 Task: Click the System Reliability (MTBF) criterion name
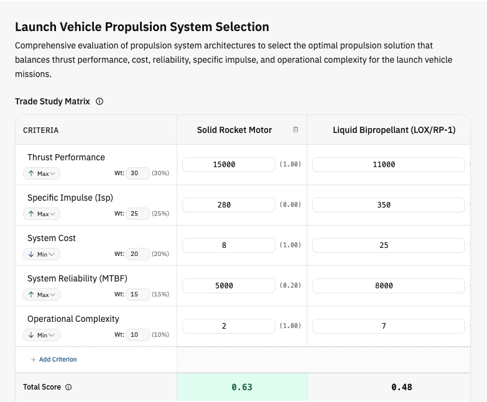point(77,278)
